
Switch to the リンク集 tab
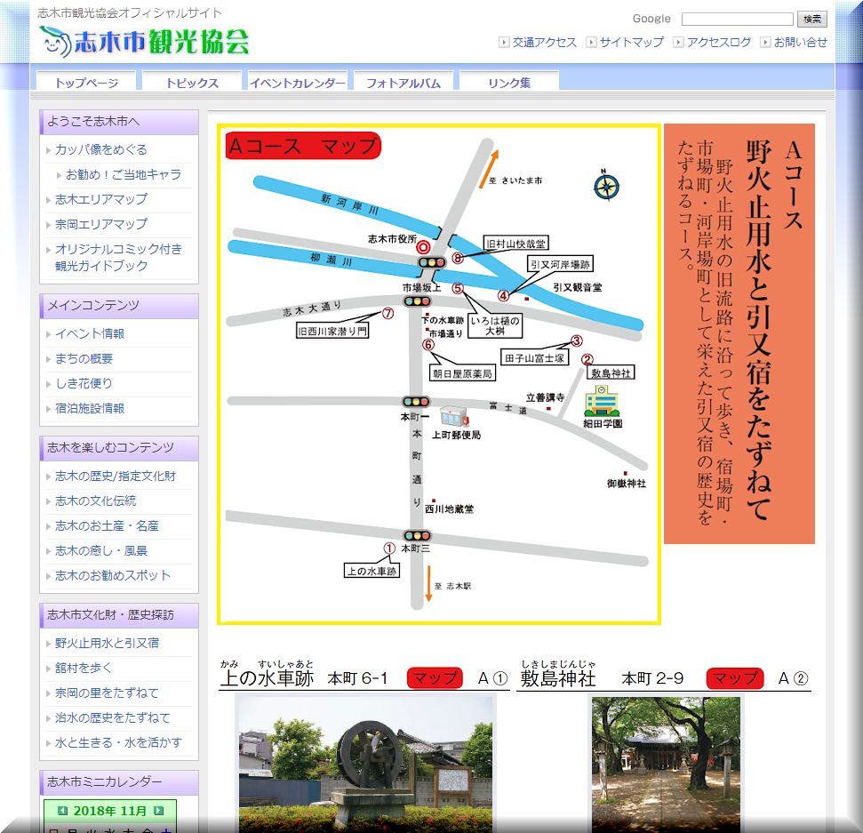[509, 83]
